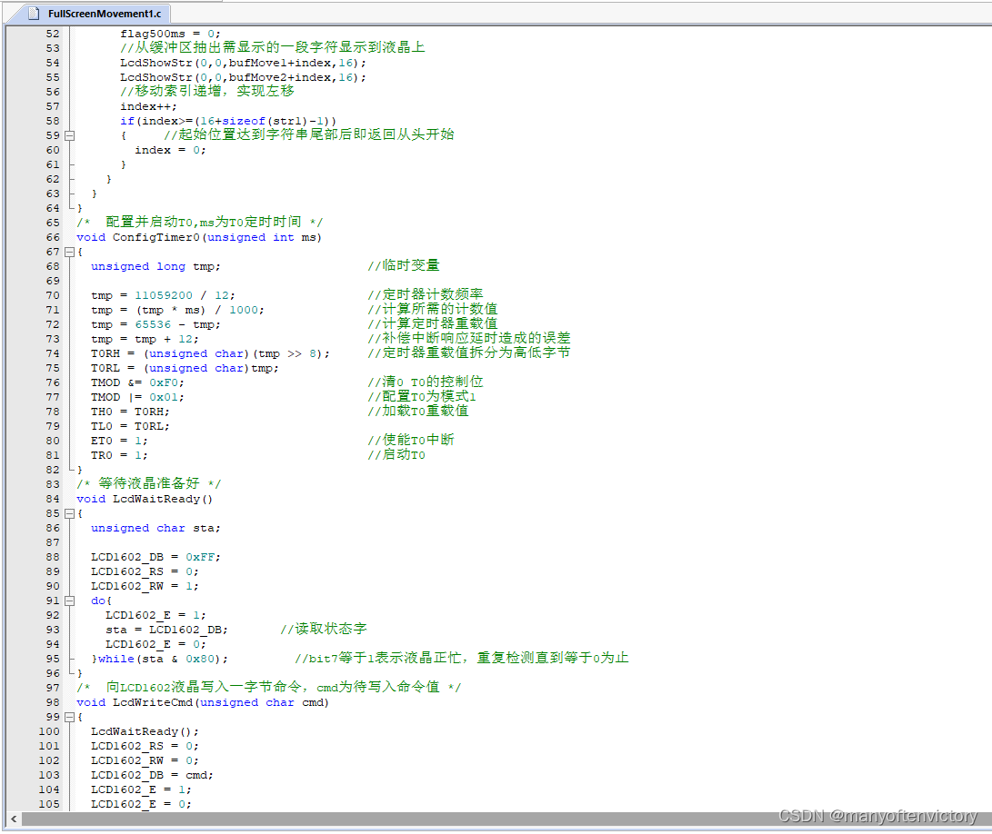
Task: Click on 'LCD1602_DB = 0xFF;' line
Action: tap(155, 557)
